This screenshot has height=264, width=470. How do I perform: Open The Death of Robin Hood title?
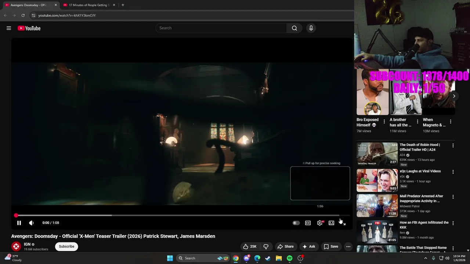click(420, 147)
